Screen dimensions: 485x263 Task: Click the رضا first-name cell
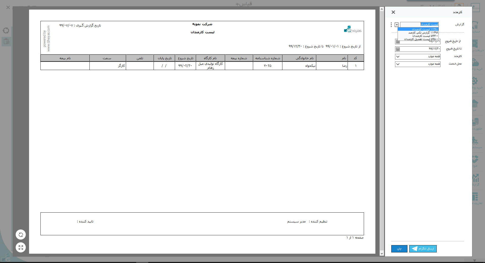(x=332, y=66)
